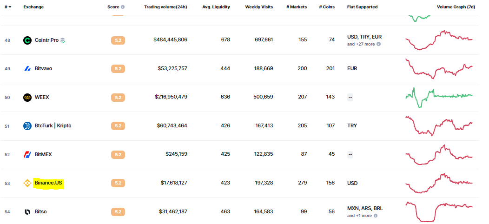Expand Bitso's 'and +1 more' fiat list
The height and width of the screenshot is (224, 489).
(359, 216)
